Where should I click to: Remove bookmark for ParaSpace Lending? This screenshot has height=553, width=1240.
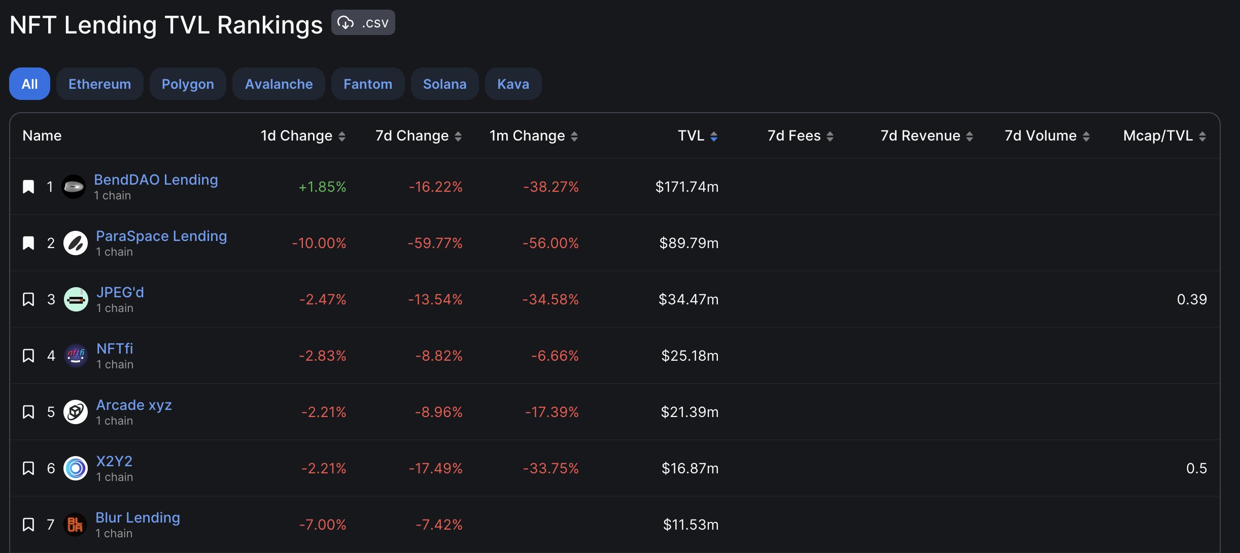[x=28, y=243]
